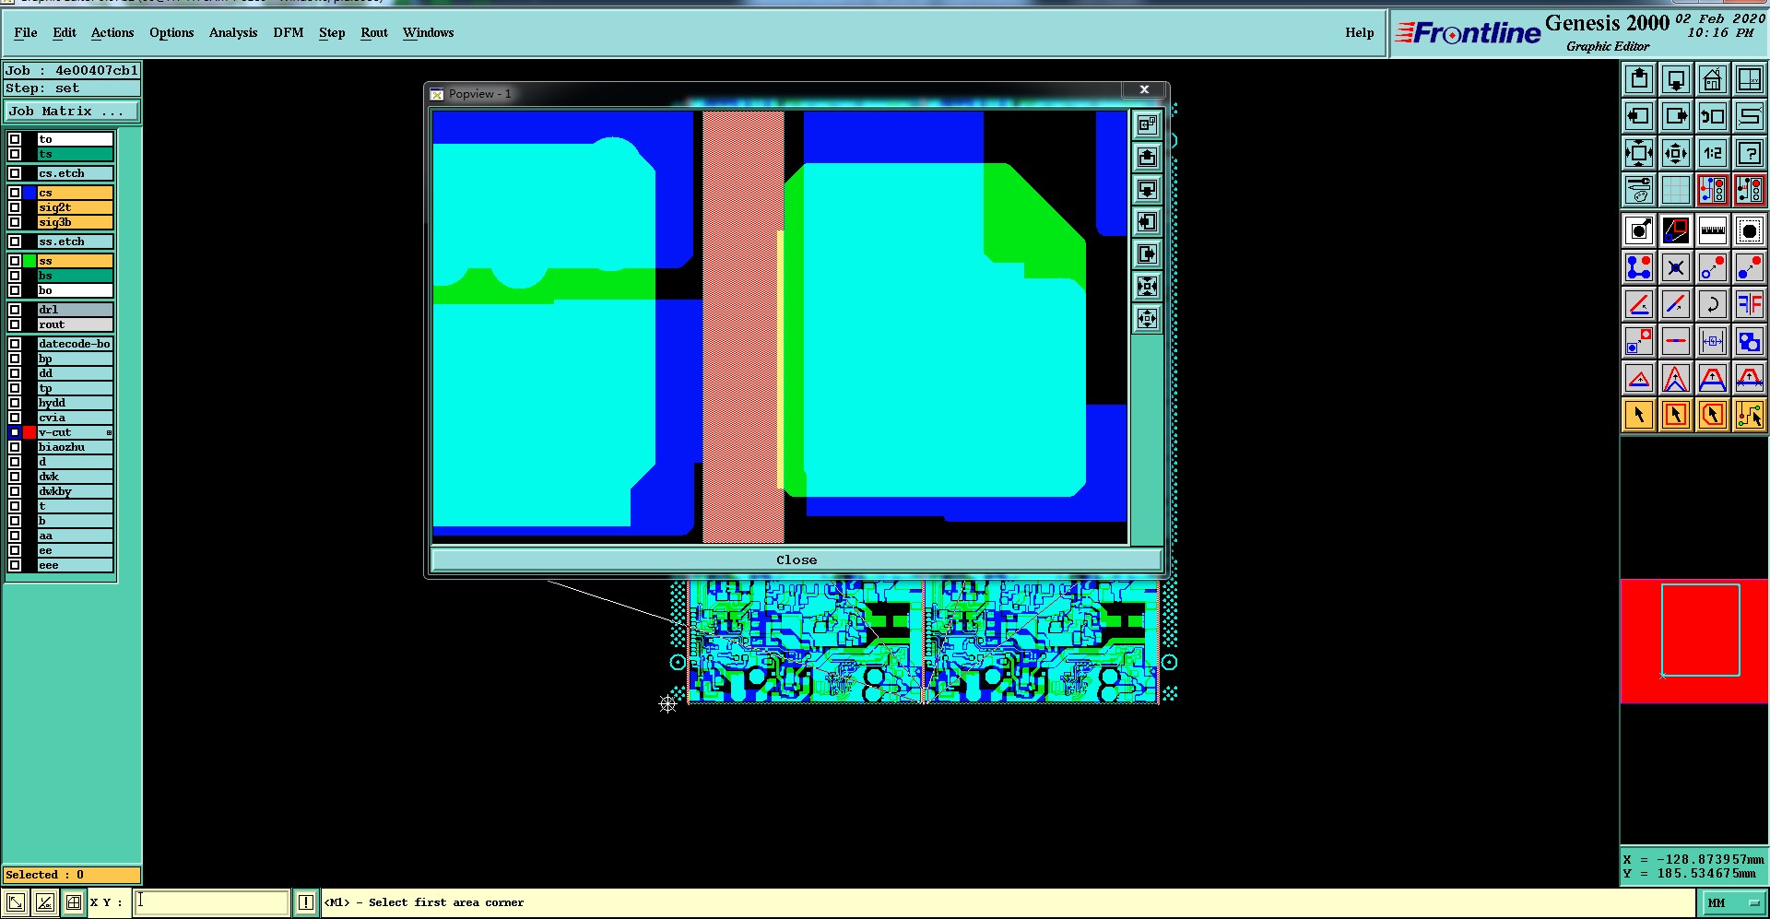Image resolution: width=1770 pixels, height=919 pixels.
Task: Select the 'ss.etch' layer name
Action: (75, 242)
